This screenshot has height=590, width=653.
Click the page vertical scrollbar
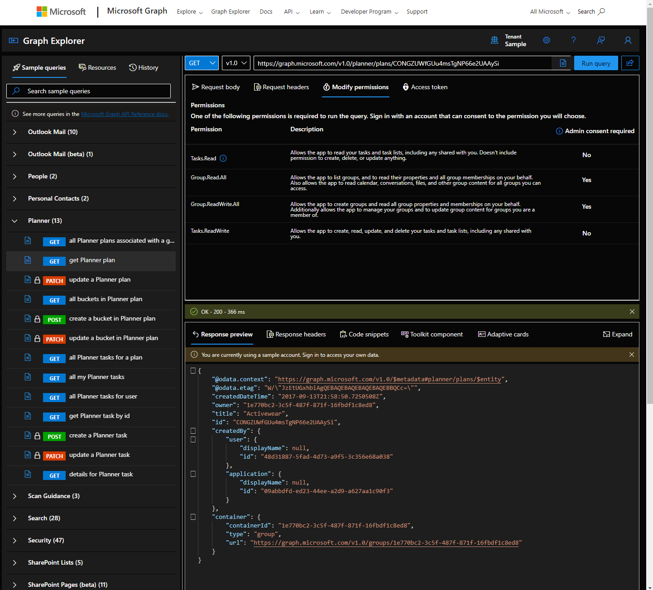pyautogui.click(x=650, y=204)
